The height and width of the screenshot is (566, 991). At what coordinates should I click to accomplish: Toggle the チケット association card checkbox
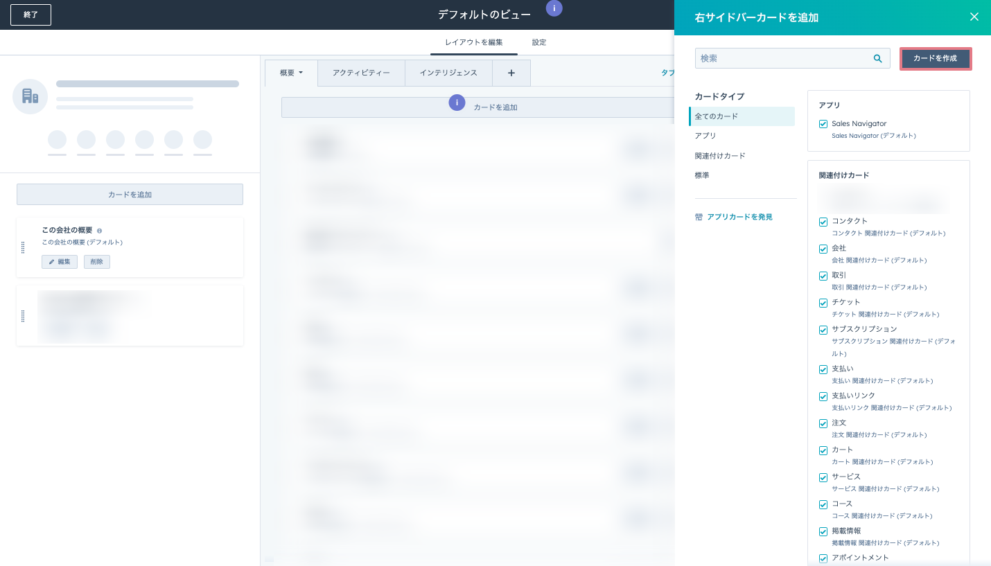(823, 303)
